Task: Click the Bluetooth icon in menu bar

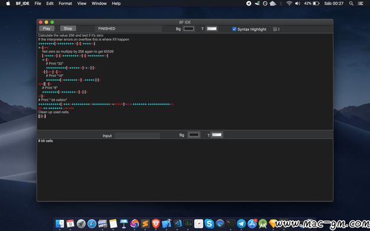Action: tap(281, 4)
